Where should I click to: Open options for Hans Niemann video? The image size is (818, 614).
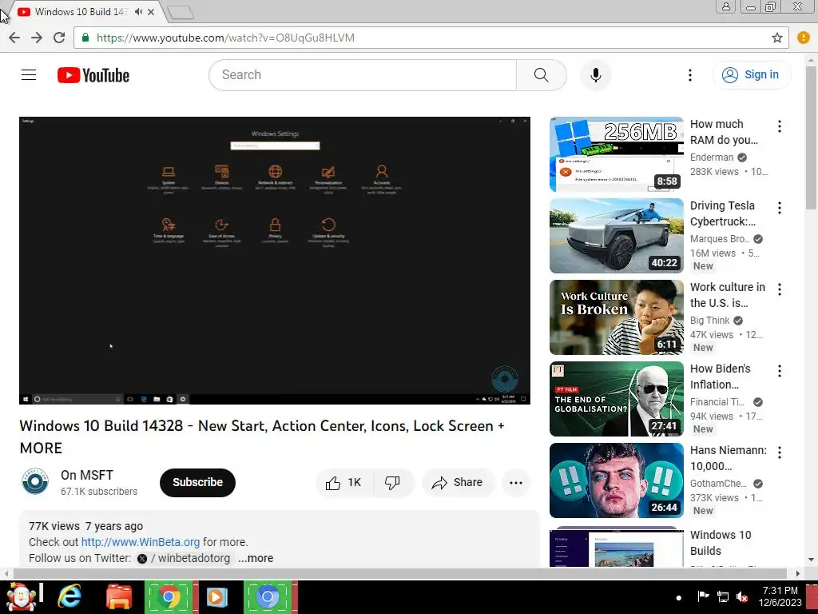[x=780, y=453]
